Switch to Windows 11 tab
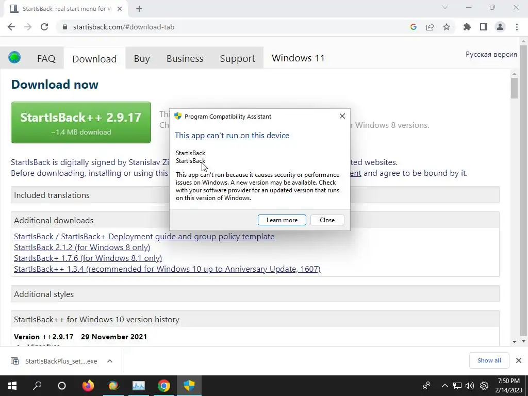 tap(298, 58)
